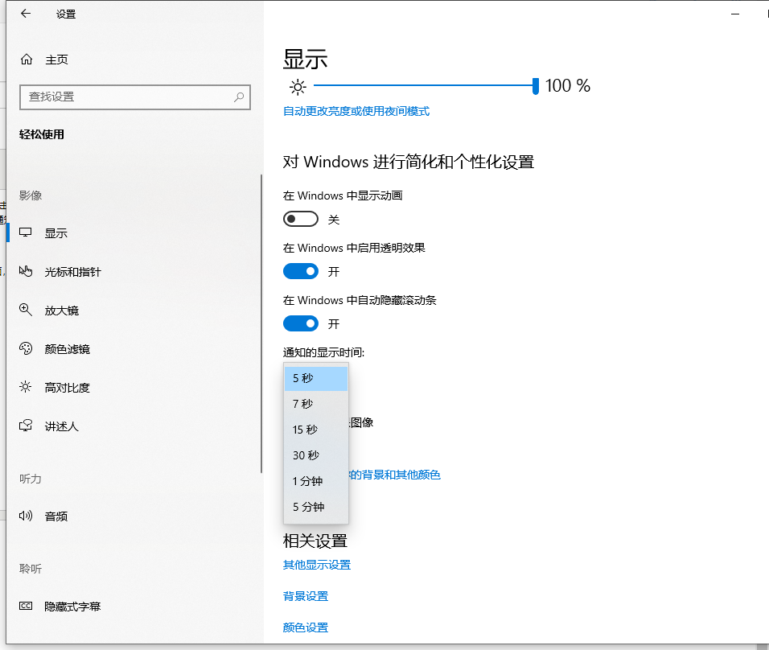Click the 相关设置 heading

point(315,541)
